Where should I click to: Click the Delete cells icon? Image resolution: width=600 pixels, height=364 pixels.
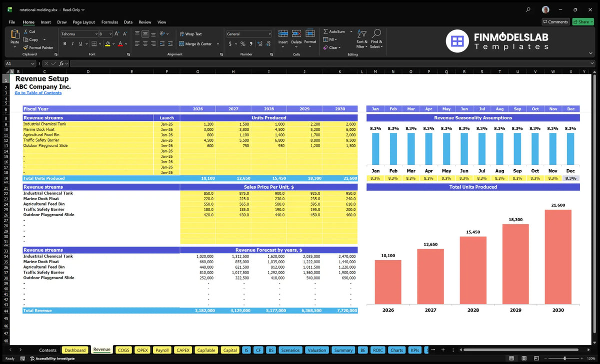[296, 33]
